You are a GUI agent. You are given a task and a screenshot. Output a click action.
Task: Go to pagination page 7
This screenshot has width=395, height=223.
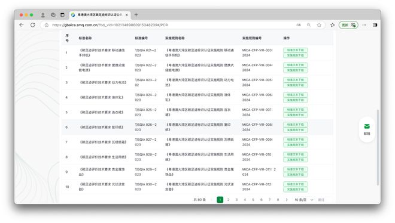(x=270, y=200)
